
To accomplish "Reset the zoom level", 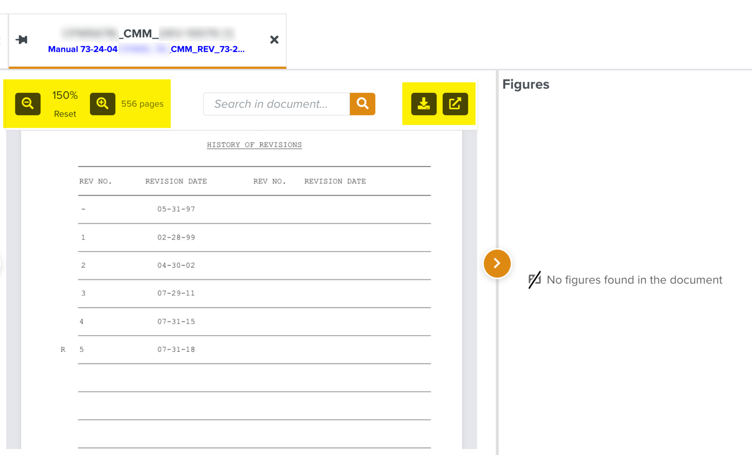I will coord(65,114).
